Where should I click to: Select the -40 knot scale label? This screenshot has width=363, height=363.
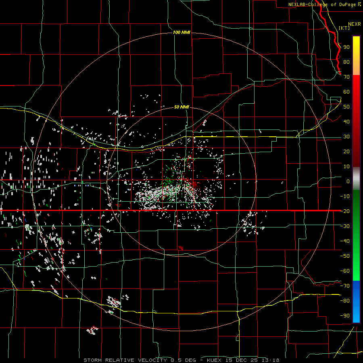point(345,241)
